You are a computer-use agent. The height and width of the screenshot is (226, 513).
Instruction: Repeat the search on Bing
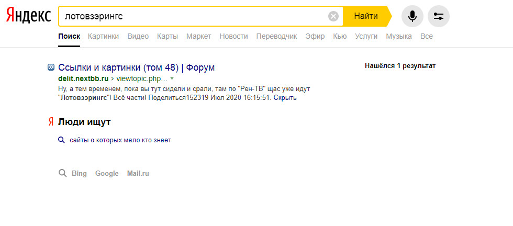click(79, 173)
